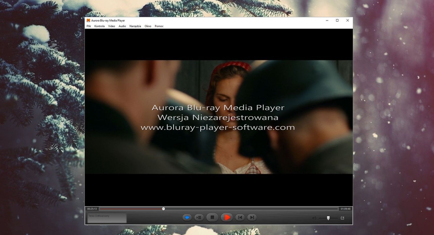Open the Narzędzia menu
Screen dimensions: 434x235
point(135,26)
